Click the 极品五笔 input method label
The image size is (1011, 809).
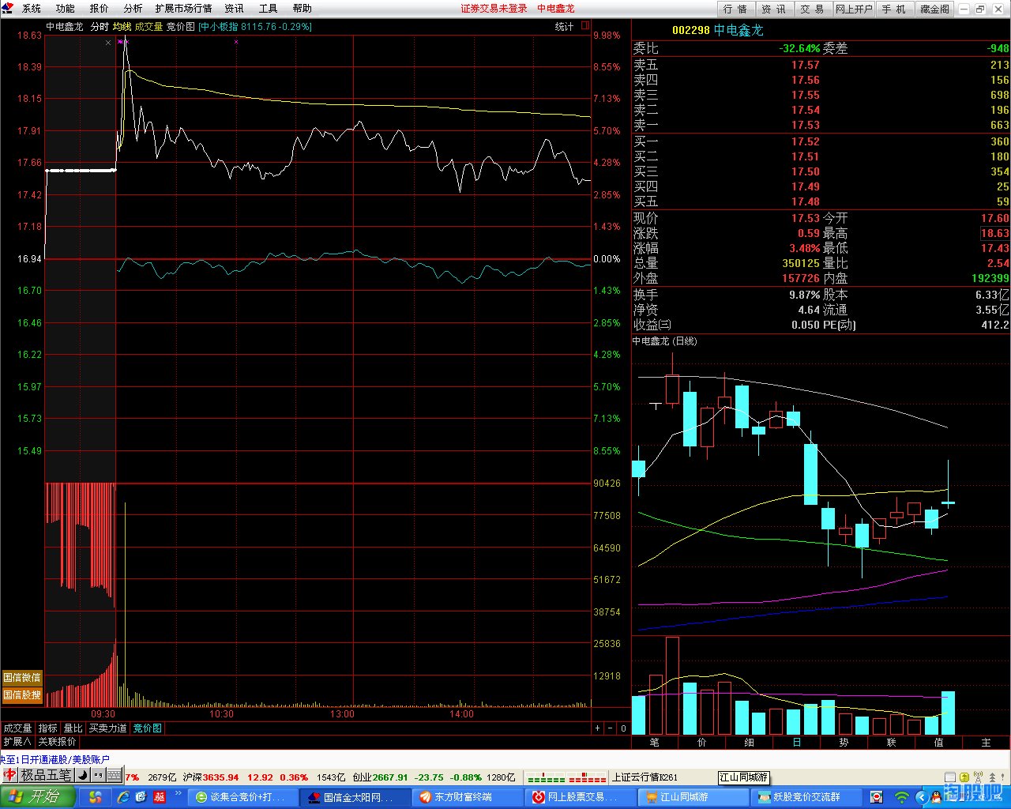coord(45,775)
